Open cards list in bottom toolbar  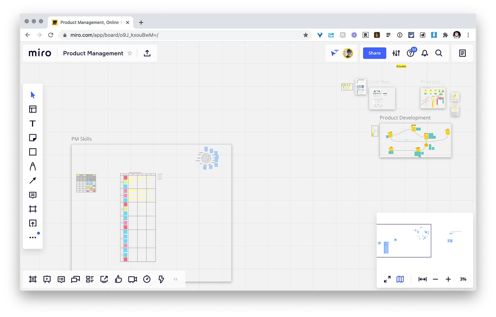(x=90, y=279)
